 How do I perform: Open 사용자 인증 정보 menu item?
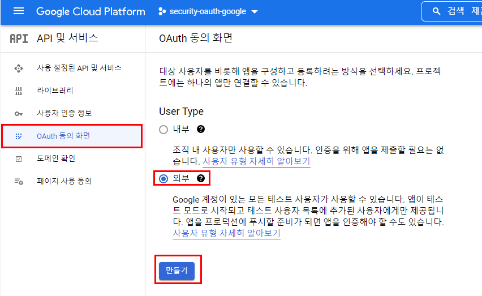(x=64, y=113)
